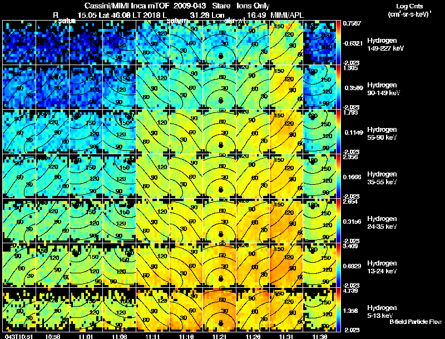
Task: Click Saturn dot in 90-149 keV 11:01 panel
Action: tap(76, 73)
